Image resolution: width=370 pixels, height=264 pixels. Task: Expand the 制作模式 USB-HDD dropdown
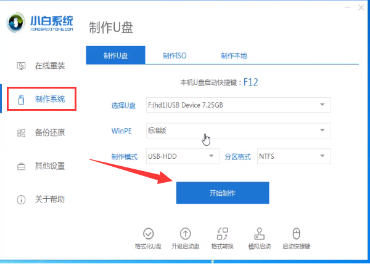[211, 156]
